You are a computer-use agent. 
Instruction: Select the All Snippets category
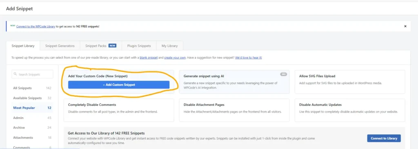click(32, 88)
